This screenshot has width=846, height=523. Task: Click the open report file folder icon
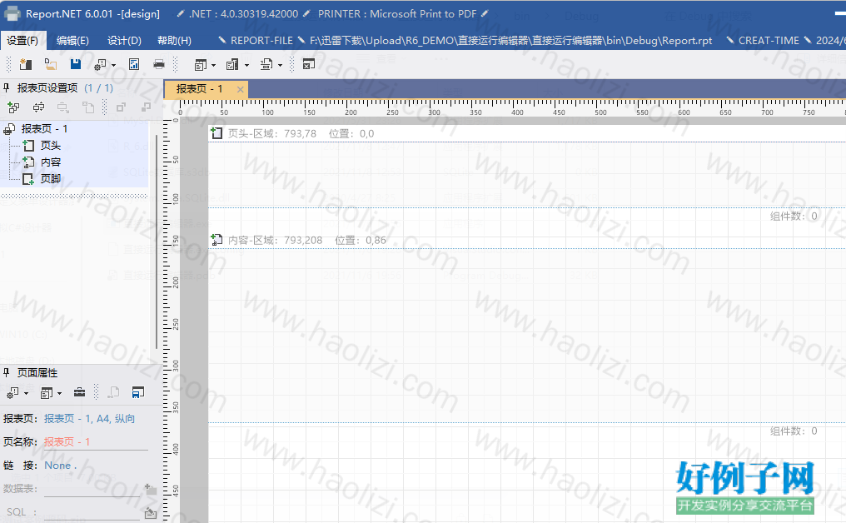tap(51, 65)
